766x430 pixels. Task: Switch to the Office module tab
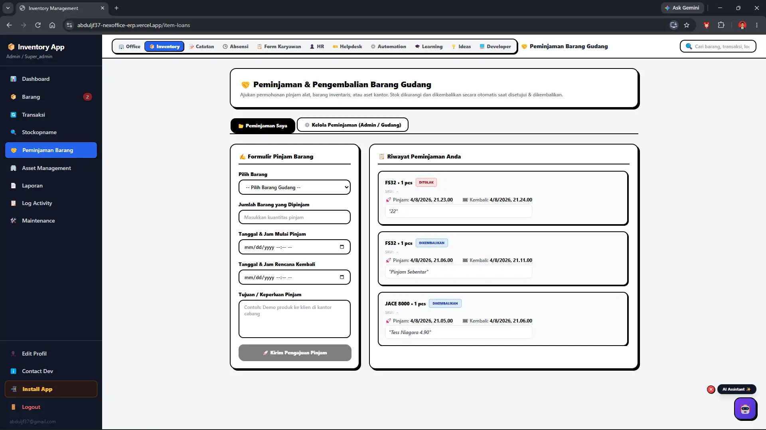coord(129,47)
